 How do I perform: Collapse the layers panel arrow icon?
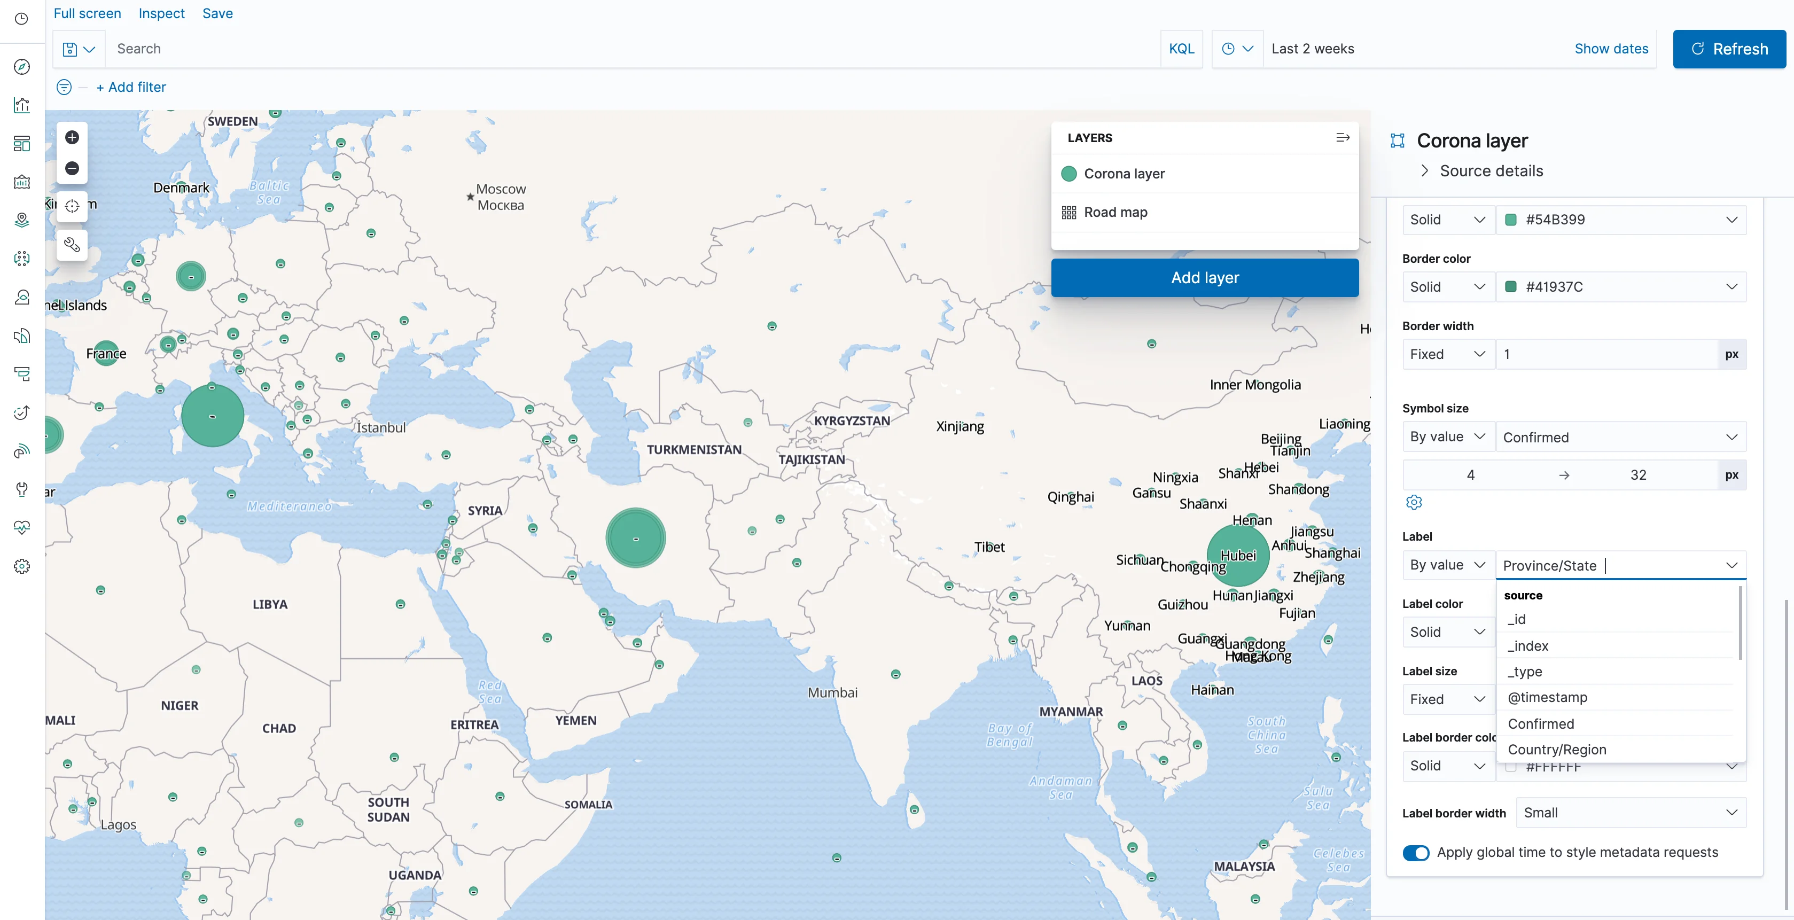[x=1343, y=137]
